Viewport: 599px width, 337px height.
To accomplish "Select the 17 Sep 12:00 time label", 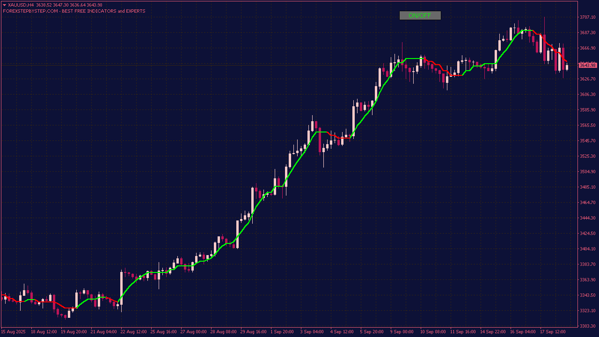I will [553, 332].
